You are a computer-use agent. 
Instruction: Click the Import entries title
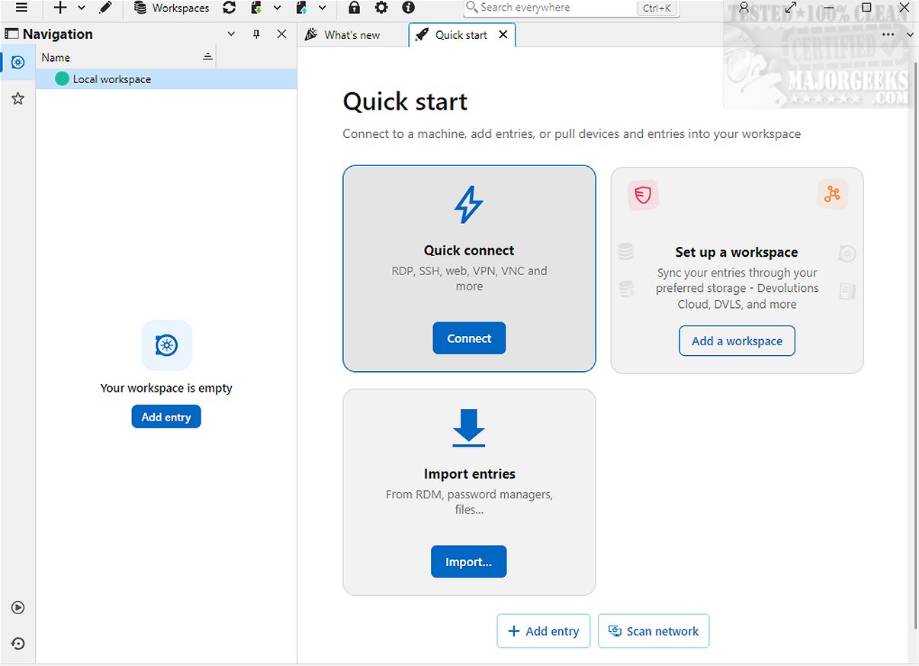[x=470, y=474]
